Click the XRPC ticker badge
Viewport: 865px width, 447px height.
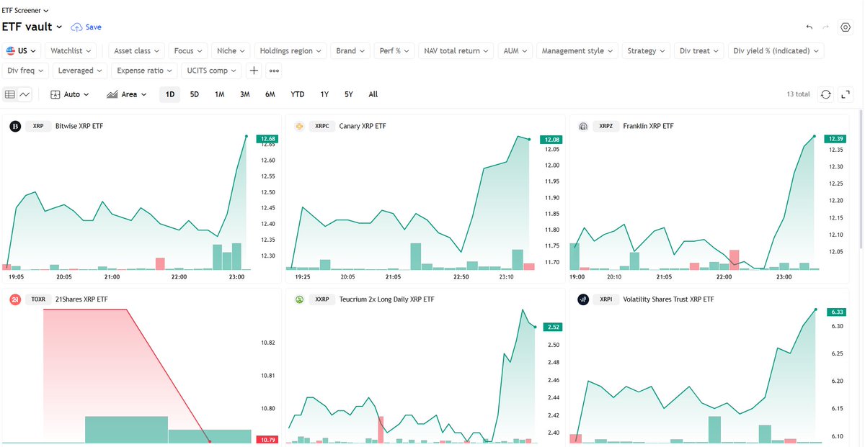(x=322, y=126)
